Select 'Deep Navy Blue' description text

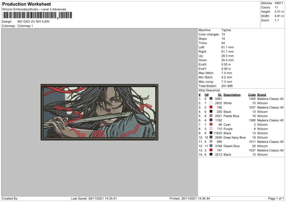pyautogui.click(x=235, y=138)
